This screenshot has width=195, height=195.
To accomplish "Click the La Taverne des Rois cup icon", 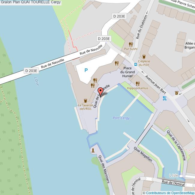I will coord(85,100).
